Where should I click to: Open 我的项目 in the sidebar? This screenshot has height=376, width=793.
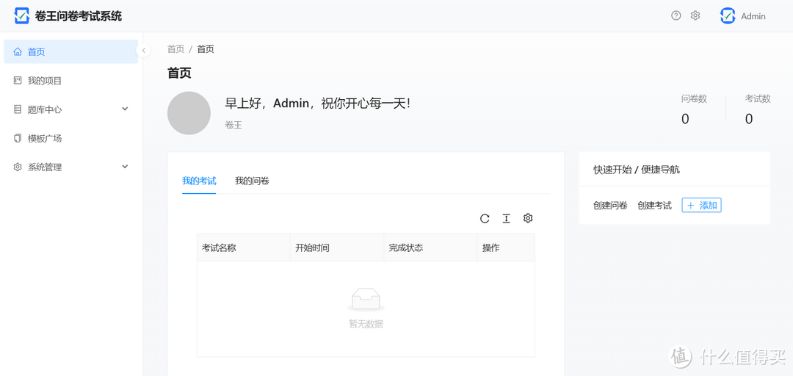click(x=70, y=81)
